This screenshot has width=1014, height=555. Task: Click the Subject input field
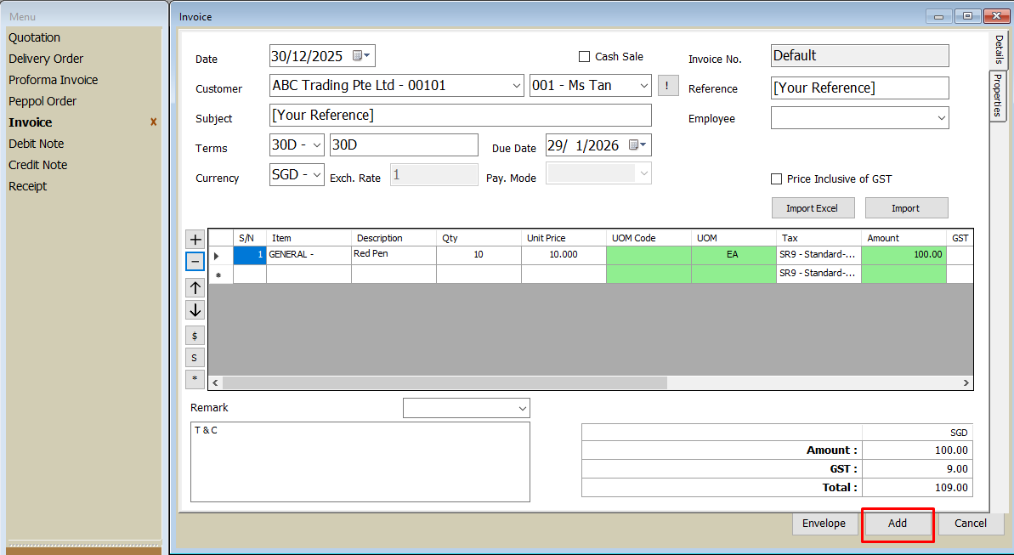[460, 116]
